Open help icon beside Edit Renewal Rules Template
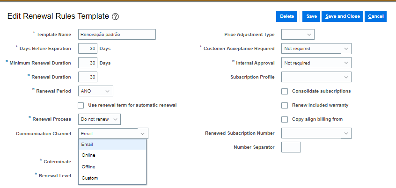Viewport: 396px width, 188px height. pyautogui.click(x=116, y=17)
